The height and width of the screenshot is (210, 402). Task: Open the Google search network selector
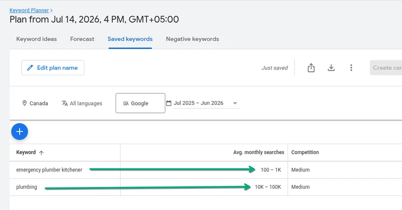coord(140,103)
